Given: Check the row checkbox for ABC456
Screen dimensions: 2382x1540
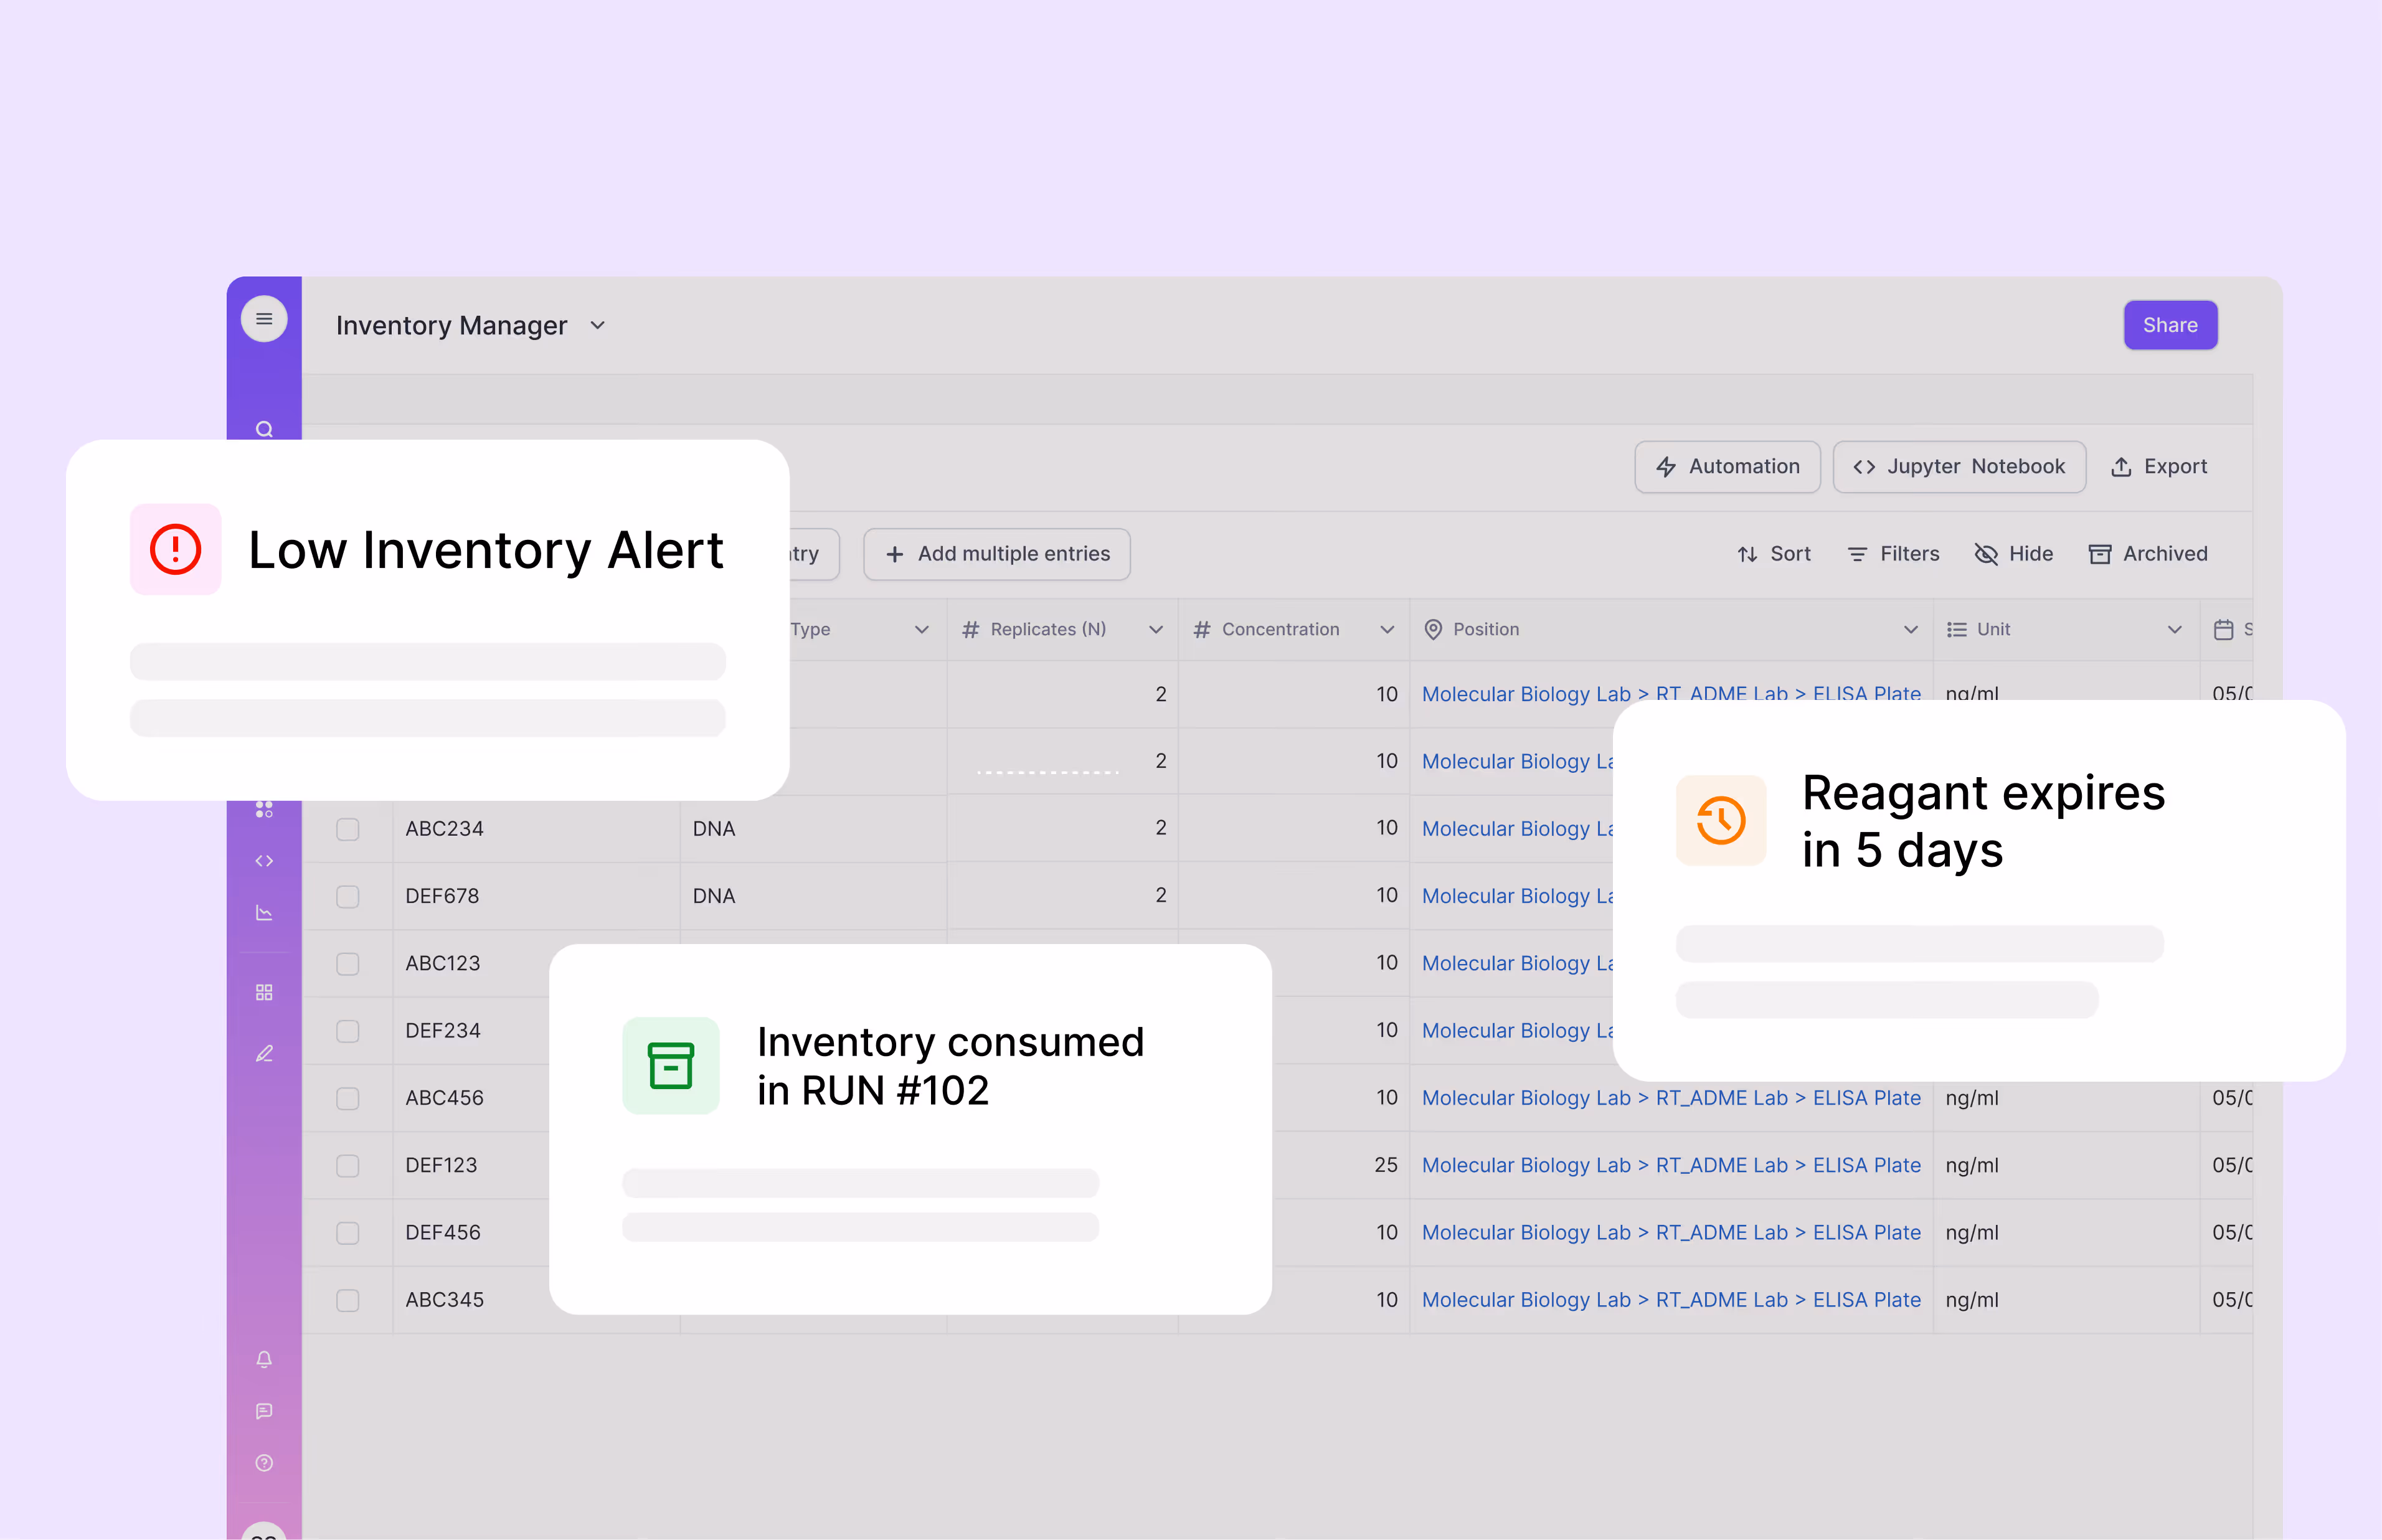Looking at the screenshot, I should coord(347,1098).
